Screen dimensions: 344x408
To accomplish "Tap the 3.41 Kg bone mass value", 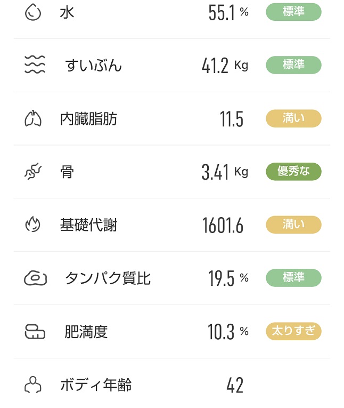I will tap(225, 172).
